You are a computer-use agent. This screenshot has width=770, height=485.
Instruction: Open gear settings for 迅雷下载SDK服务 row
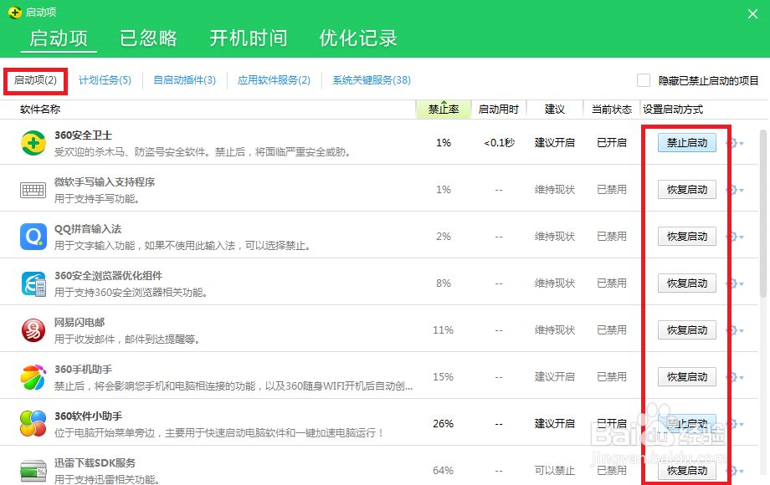point(734,471)
